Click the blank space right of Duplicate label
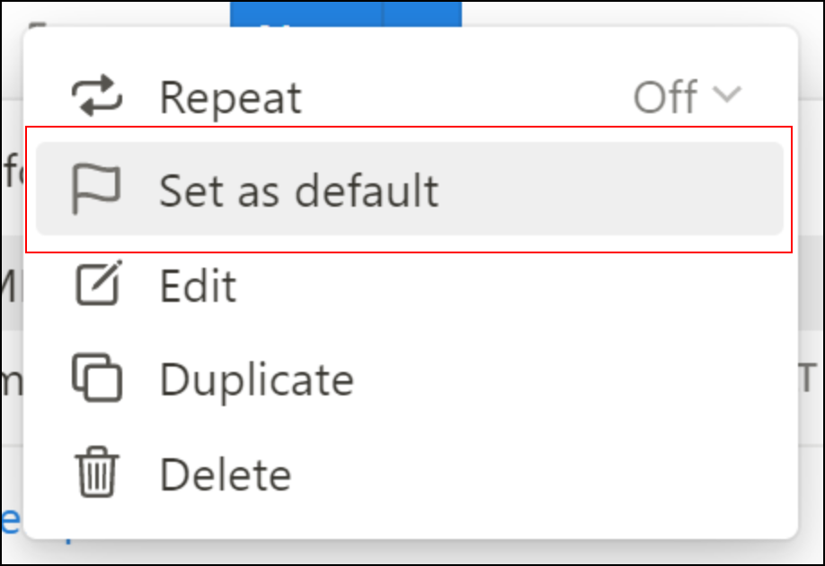Screen dimensions: 825x566 point(568,379)
